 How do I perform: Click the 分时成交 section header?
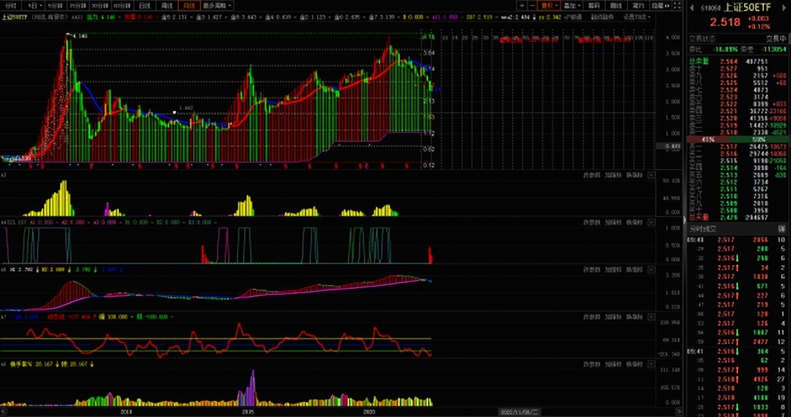[x=703, y=229]
